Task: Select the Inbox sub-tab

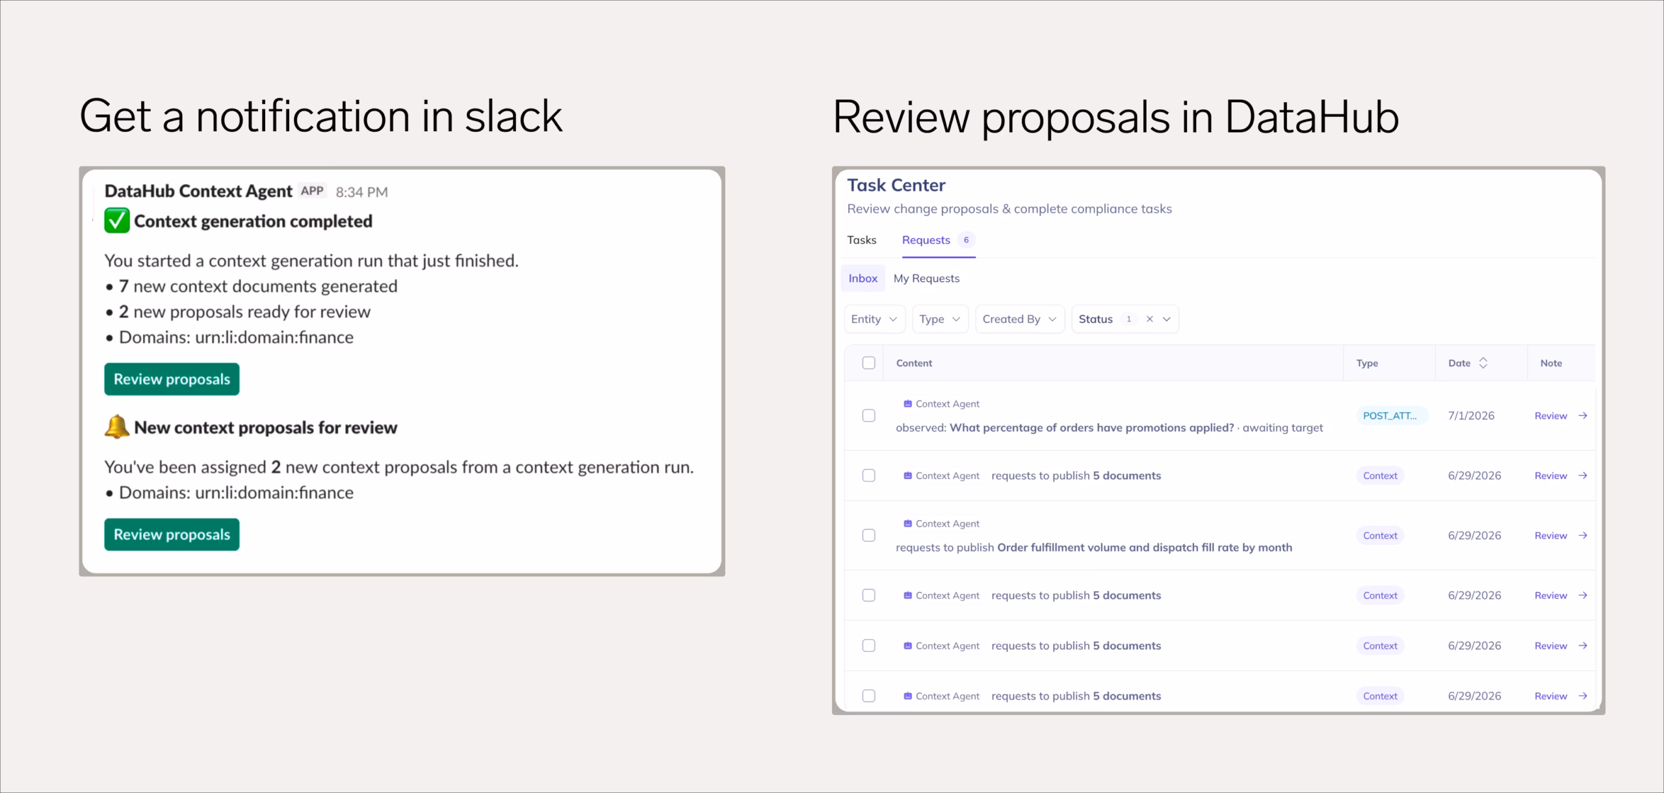Action: pyautogui.click(x=863, y=278)
